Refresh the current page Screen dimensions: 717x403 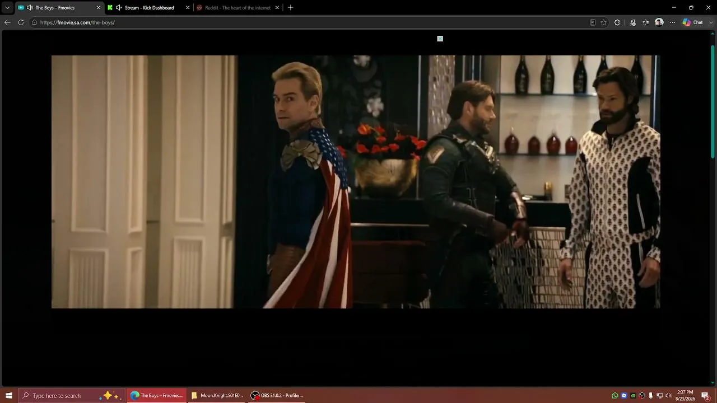coord(21,22)
